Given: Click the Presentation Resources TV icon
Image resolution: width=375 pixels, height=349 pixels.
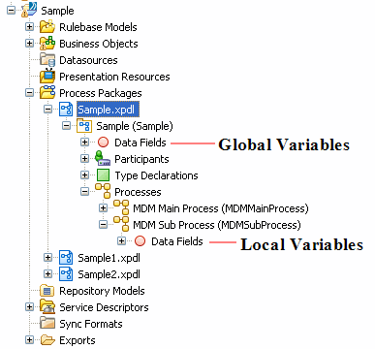Looking at the screenshot, I should tap(47, 76).
